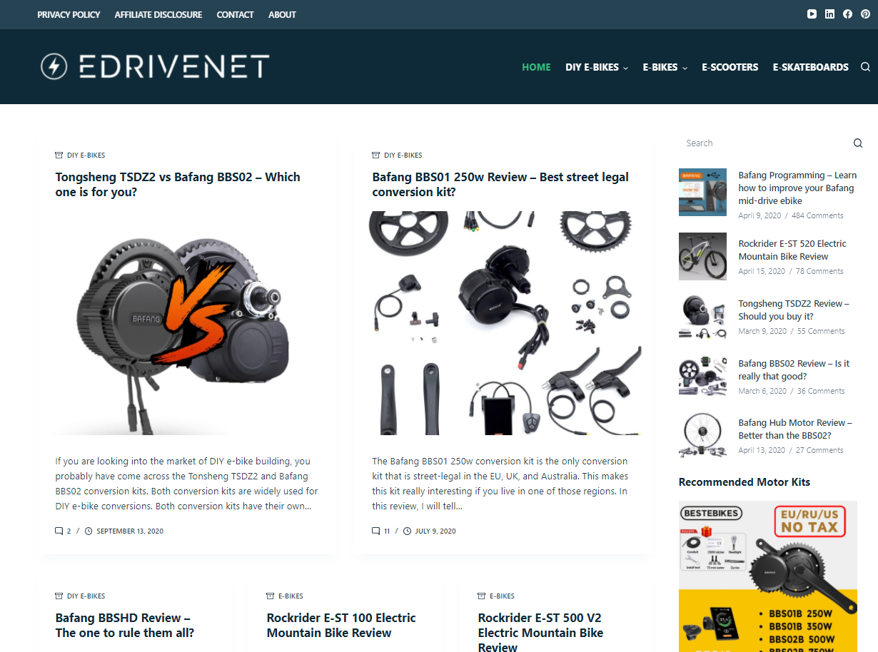
Task: Open Tongsheng TSDZ2 Review sidebar thumbnail
Action: click(702, 316)
